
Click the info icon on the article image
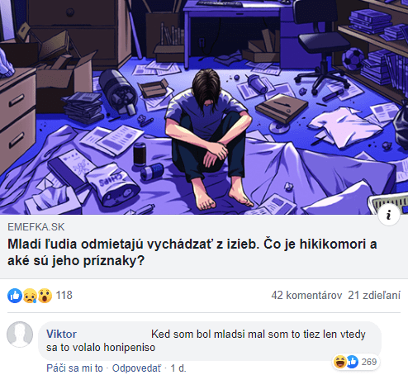389,215
